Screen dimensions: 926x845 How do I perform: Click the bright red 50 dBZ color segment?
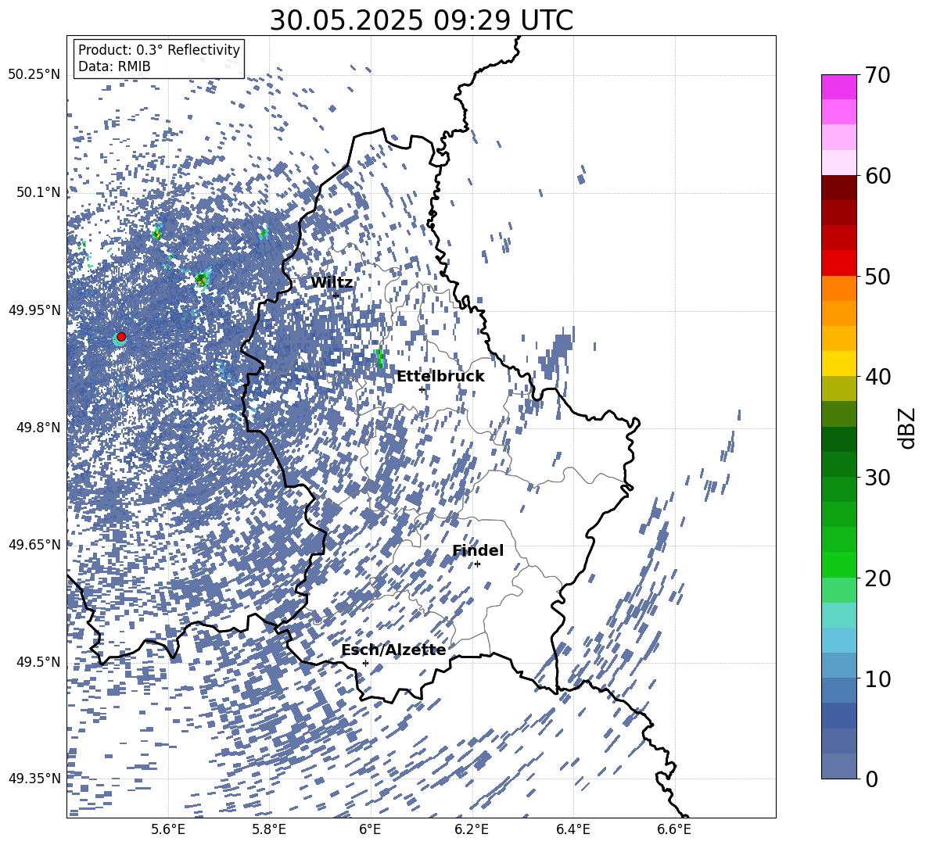pos(838,263)
